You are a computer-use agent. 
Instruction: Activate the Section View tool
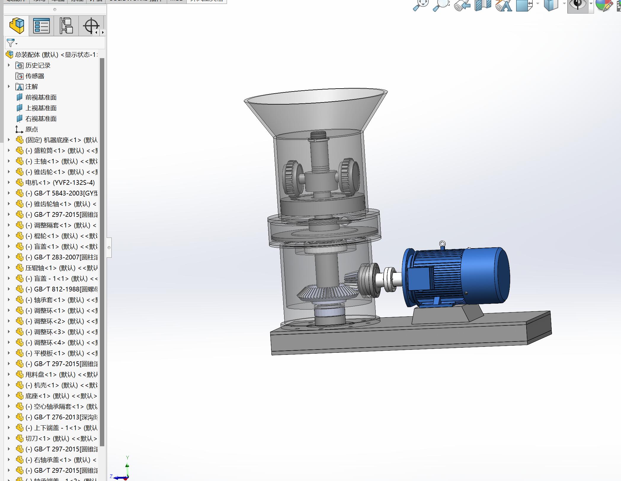(483, 5)
